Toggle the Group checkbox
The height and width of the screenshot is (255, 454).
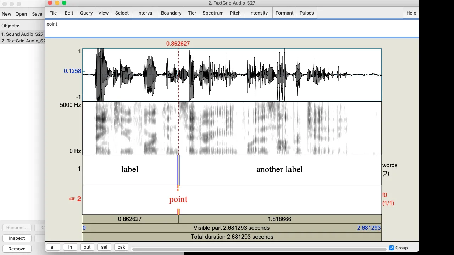pos(392,248)
